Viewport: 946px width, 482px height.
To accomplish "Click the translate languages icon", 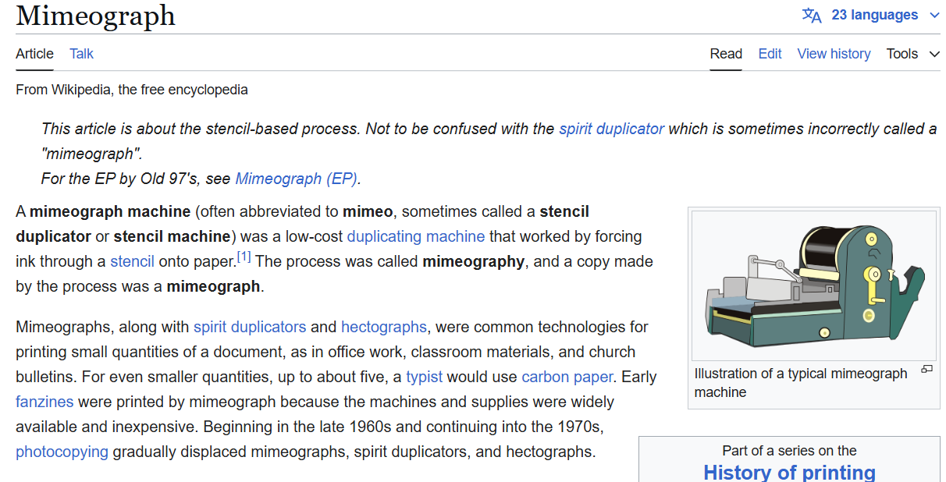I will [812, 16].
